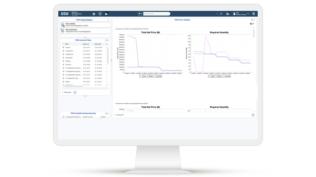Select the Master plan row
This screenshot has width=316, height=177.
pyautogui.click(x=84, y=82)
